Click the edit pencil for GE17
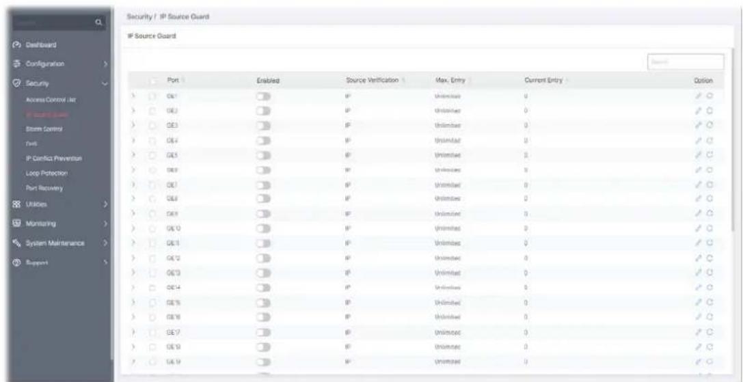Screen dimensions: 743x382 point(699,331)
